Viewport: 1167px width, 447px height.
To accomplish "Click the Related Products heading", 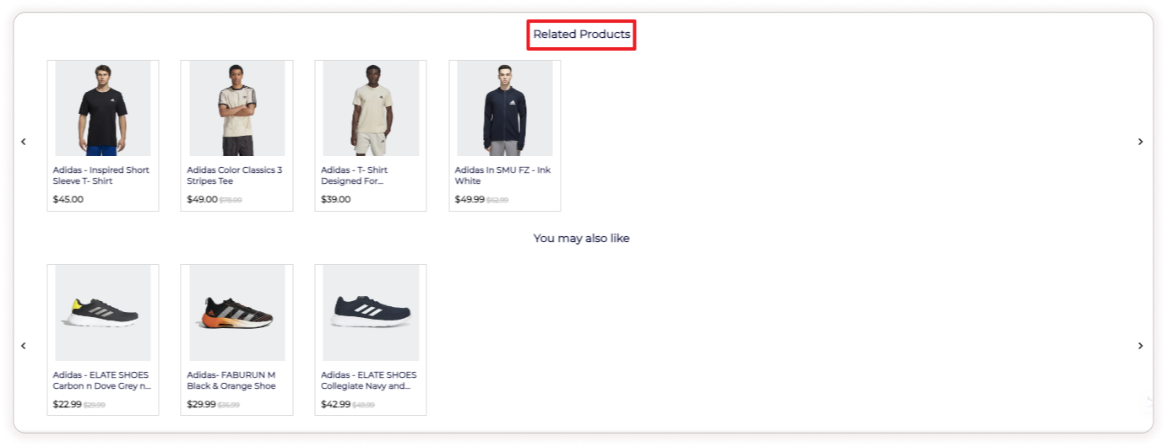I will [x=581, y=35].
